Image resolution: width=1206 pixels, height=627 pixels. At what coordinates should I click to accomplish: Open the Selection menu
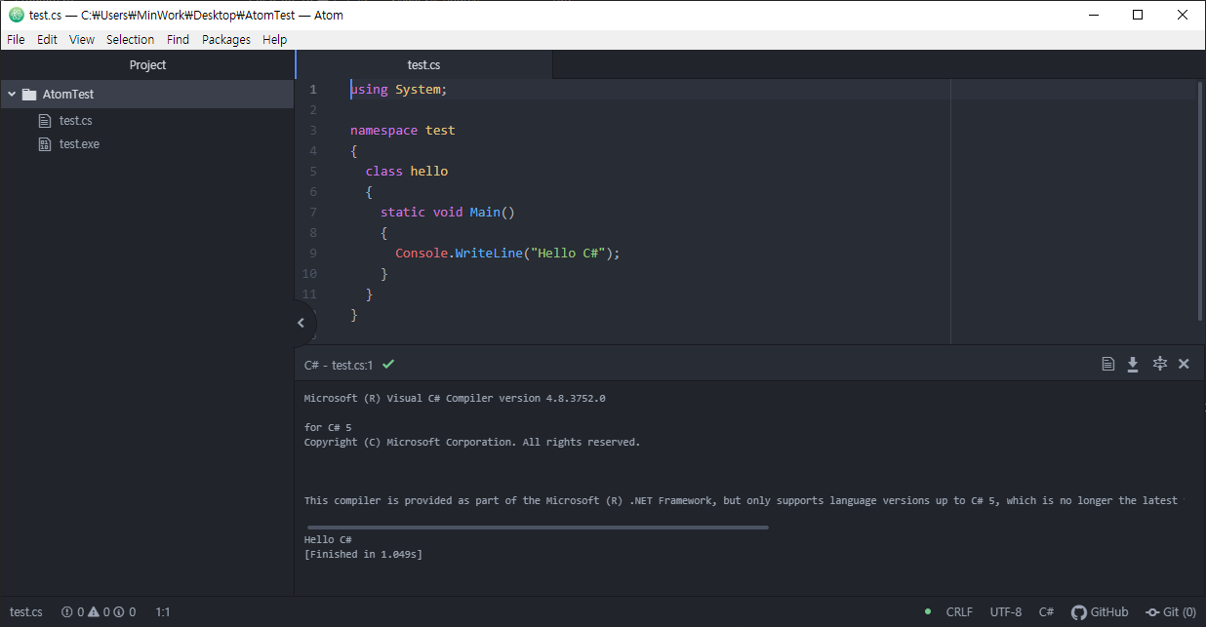[x=130, y=40]
